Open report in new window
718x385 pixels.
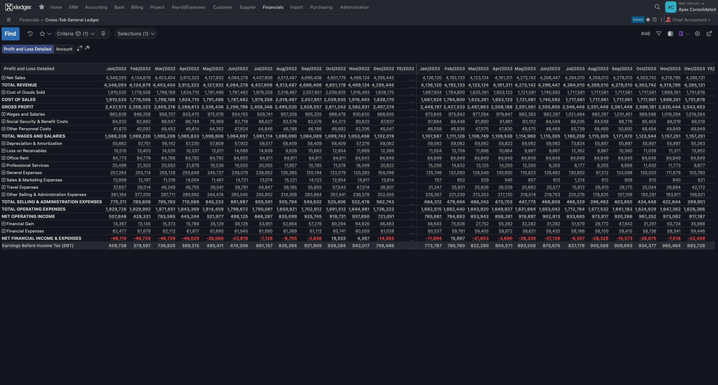[709, 33]
